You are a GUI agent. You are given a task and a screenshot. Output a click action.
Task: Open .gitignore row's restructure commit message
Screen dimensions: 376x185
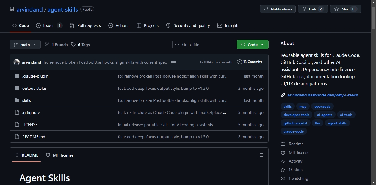pos(172,112)
